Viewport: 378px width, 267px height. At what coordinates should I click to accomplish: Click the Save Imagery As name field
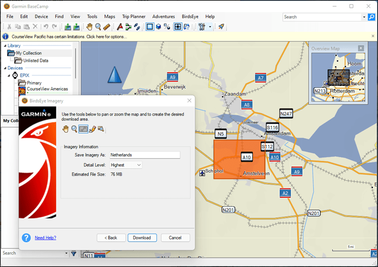point(145,155)
